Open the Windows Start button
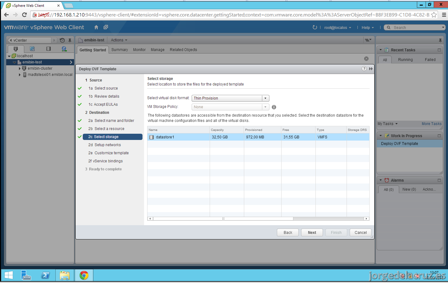This screenshot has height=283, width=448. pyautogui.click(x=9, y=275)
